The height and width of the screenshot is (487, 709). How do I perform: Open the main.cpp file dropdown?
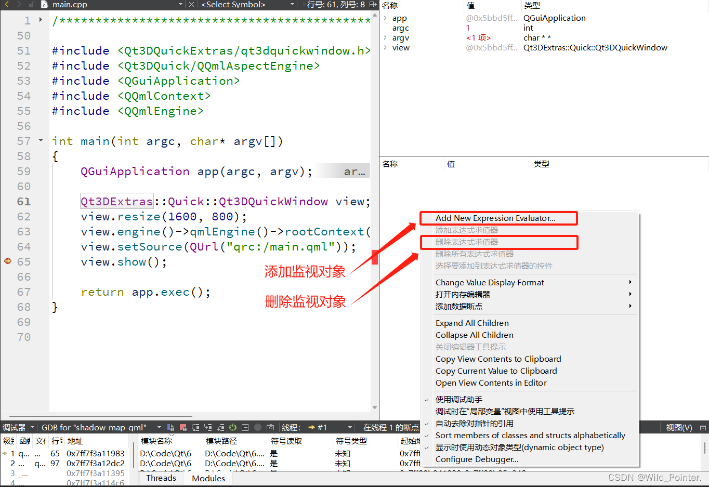point(180,4)
